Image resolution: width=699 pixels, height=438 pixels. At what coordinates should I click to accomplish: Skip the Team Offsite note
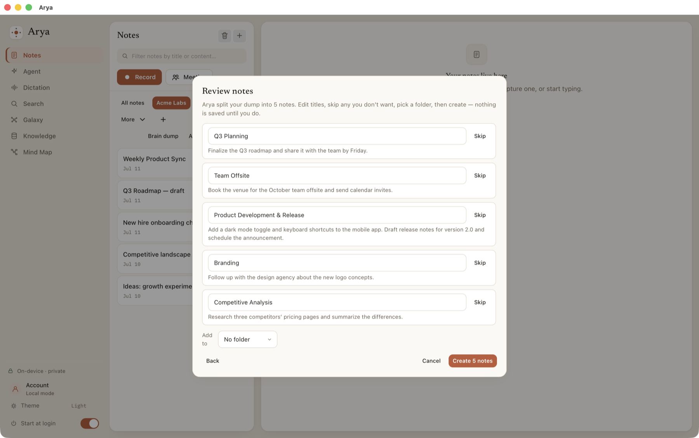(x=480, y=176)
